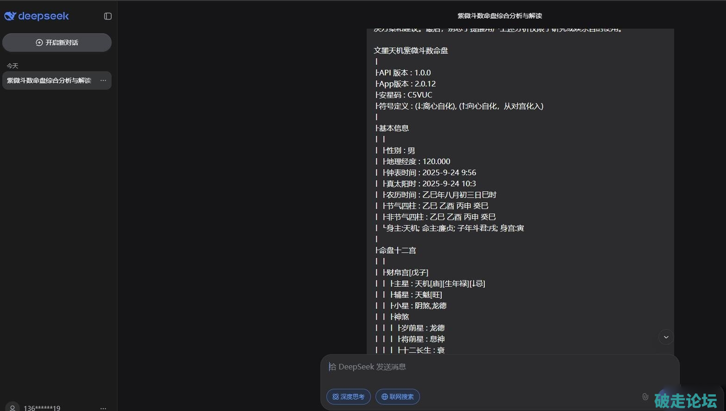The width and height of the screenshot is (726, 411).
Task: Click the 今天 section label in sidebar
Action: [13, 66]
